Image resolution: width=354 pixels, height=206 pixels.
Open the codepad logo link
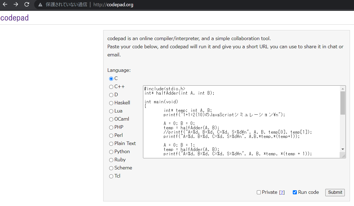(15, 18)
